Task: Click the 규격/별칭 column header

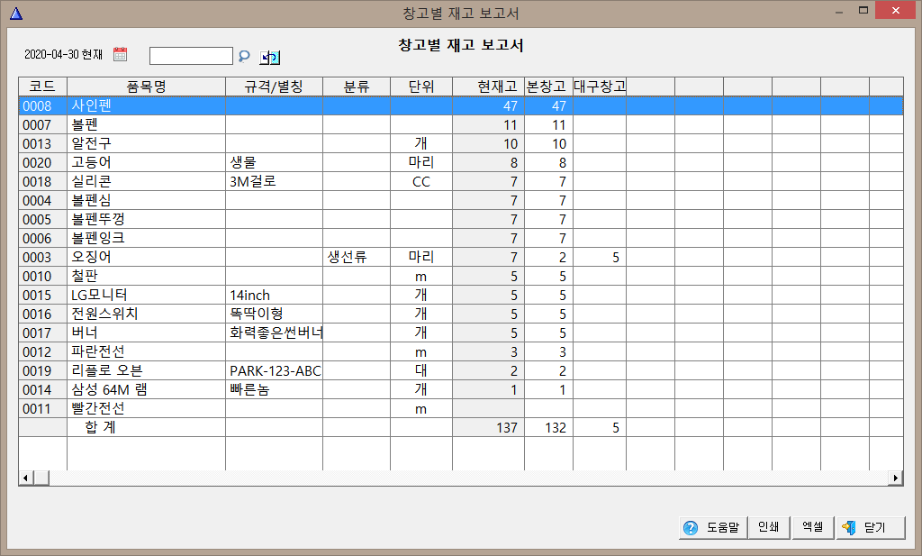Action: click(274, 87)
